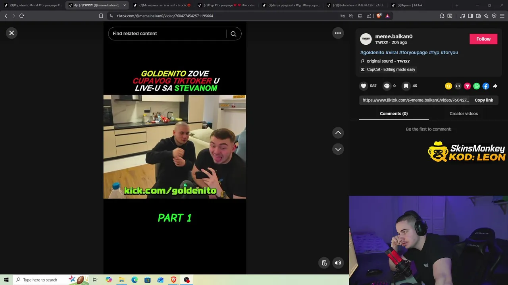This screenshot has width=508, height=285.
Task: Like the video with the heart icon
Action: [364, 86]
